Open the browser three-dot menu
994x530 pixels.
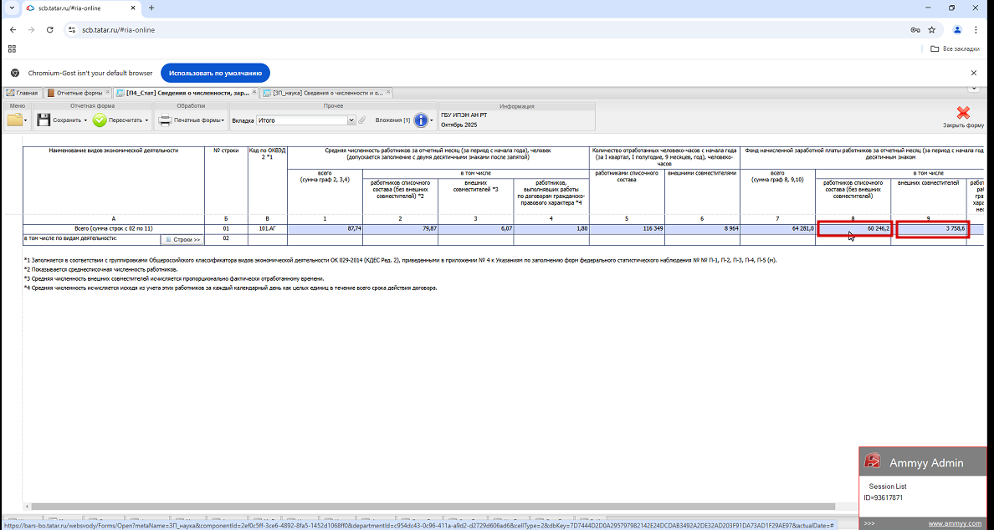tap(976, 30)
